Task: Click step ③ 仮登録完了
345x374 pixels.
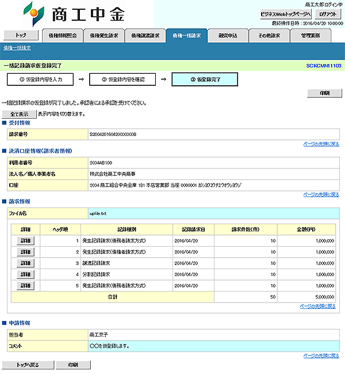Action: click(x=205, y=80)
